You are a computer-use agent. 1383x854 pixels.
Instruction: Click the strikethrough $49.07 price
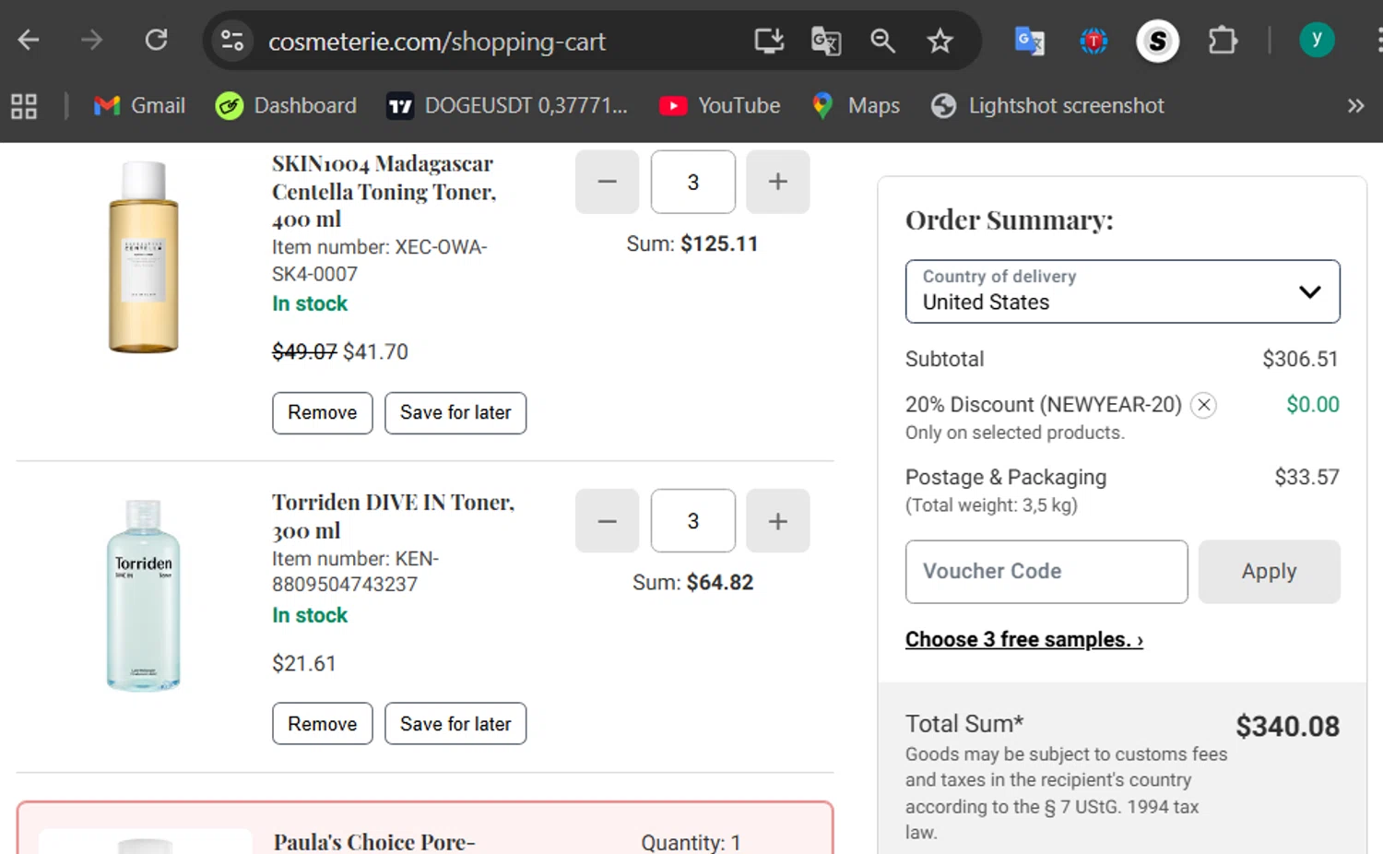tap(304, 351)
